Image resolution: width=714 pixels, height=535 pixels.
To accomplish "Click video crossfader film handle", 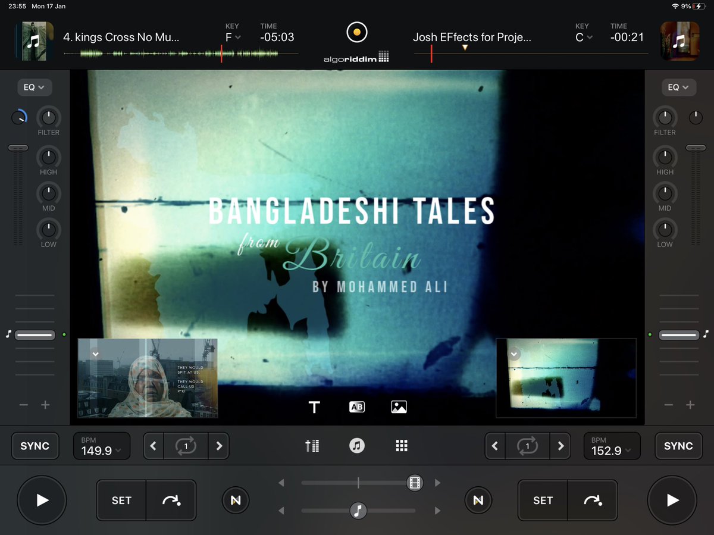I will pyautogui.click(x=415, y=483).
